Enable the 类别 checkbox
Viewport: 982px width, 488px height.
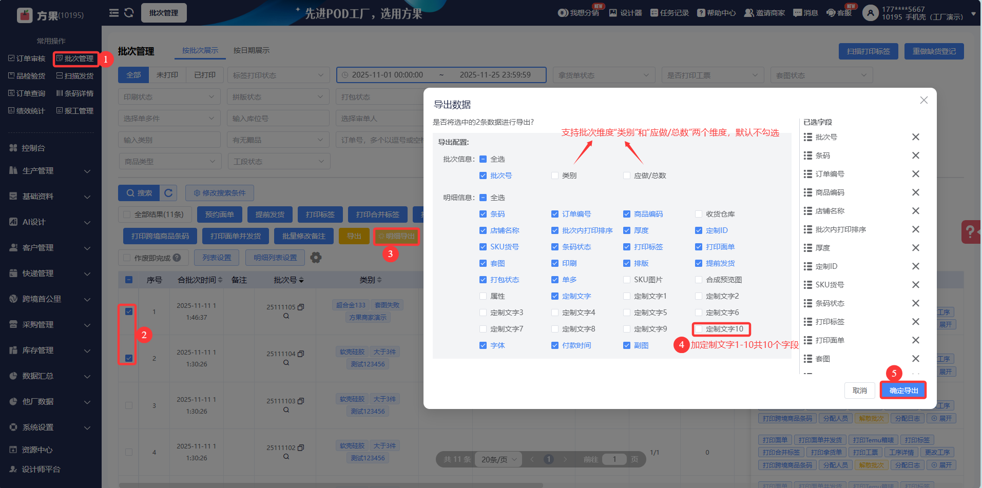pyautogui.click(x=555, y=175)
